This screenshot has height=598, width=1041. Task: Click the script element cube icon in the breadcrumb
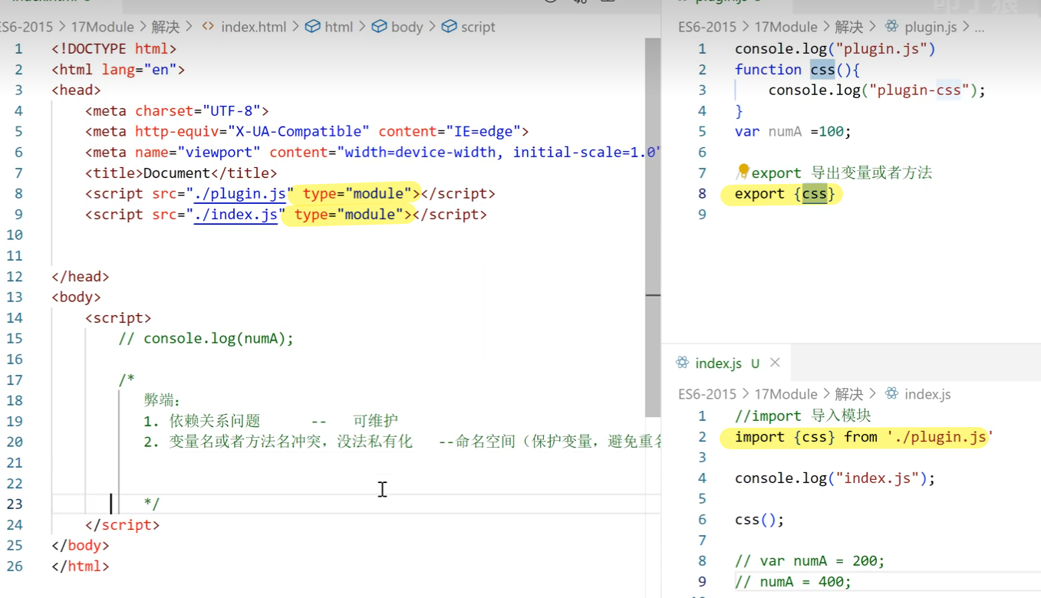pos(450,27)
